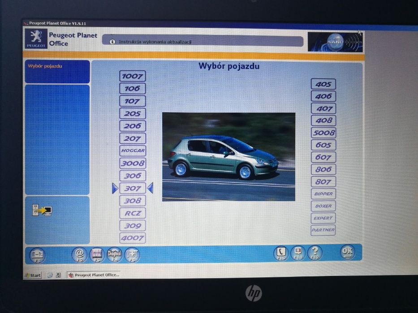The image size is (418, 313).
Task: Pick the 405 vehicle button
Action: point(323,84)
